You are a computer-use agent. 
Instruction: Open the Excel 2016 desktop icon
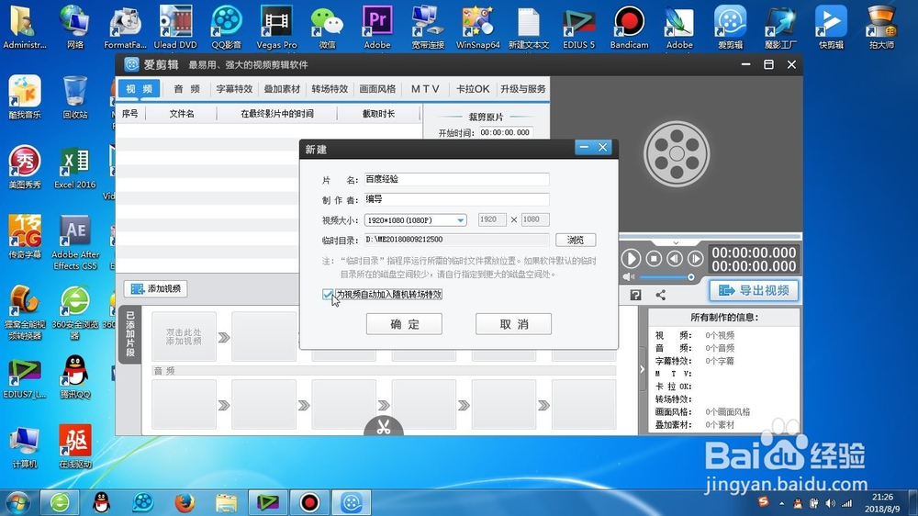click(x=75, y=167)
